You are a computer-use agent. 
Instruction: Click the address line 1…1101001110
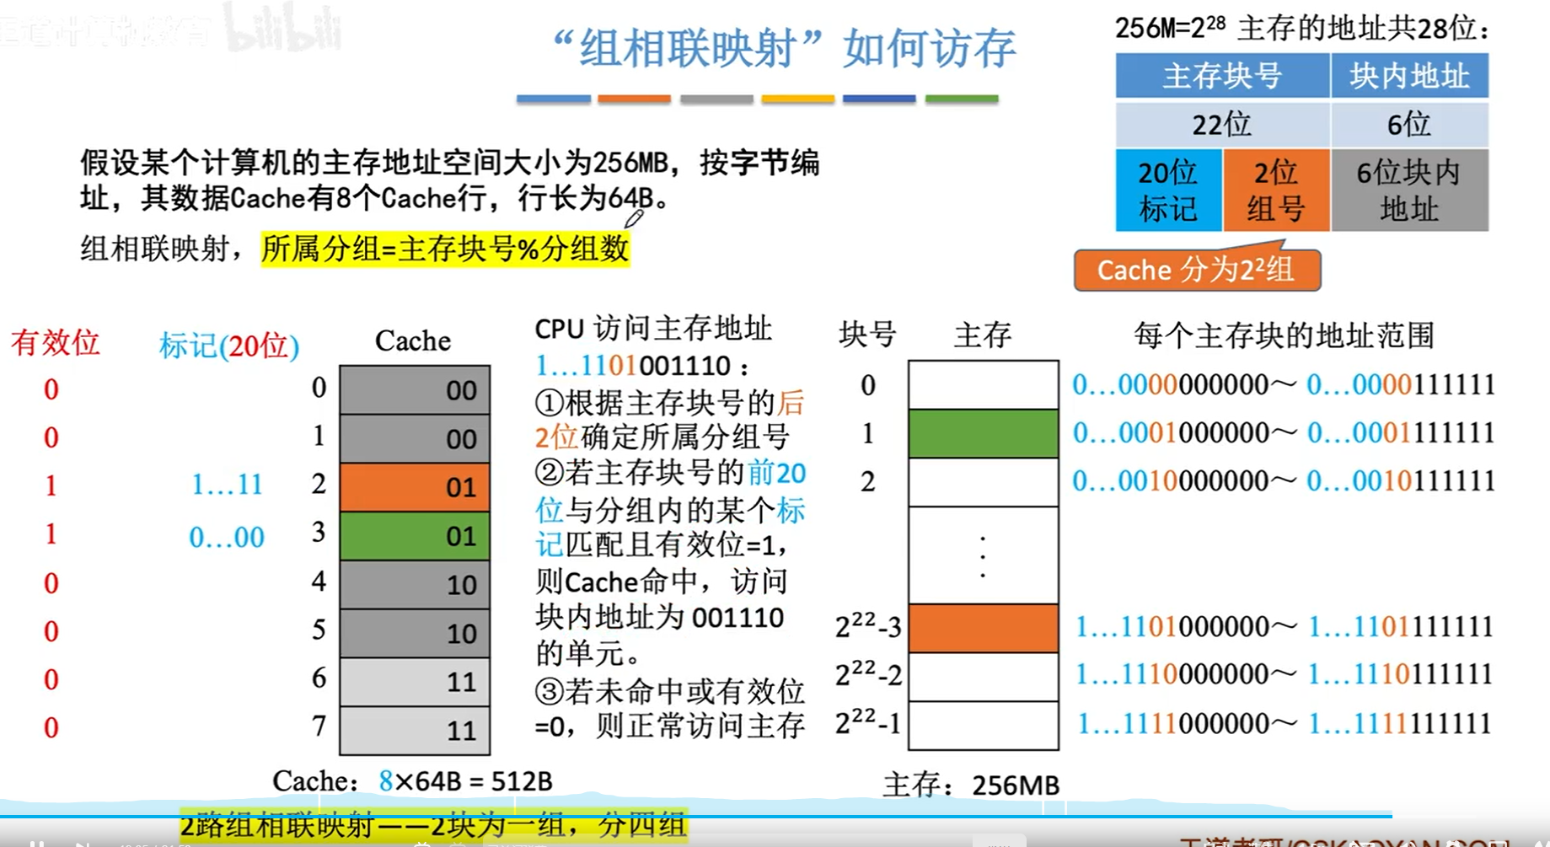(642, 366)
